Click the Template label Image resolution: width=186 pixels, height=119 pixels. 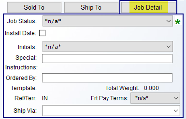pyautogui.click(x=24, y=88)
